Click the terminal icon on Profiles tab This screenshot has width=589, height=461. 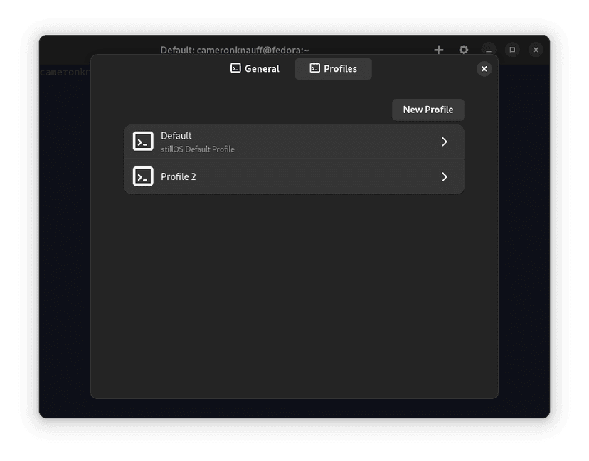[314, 68]
